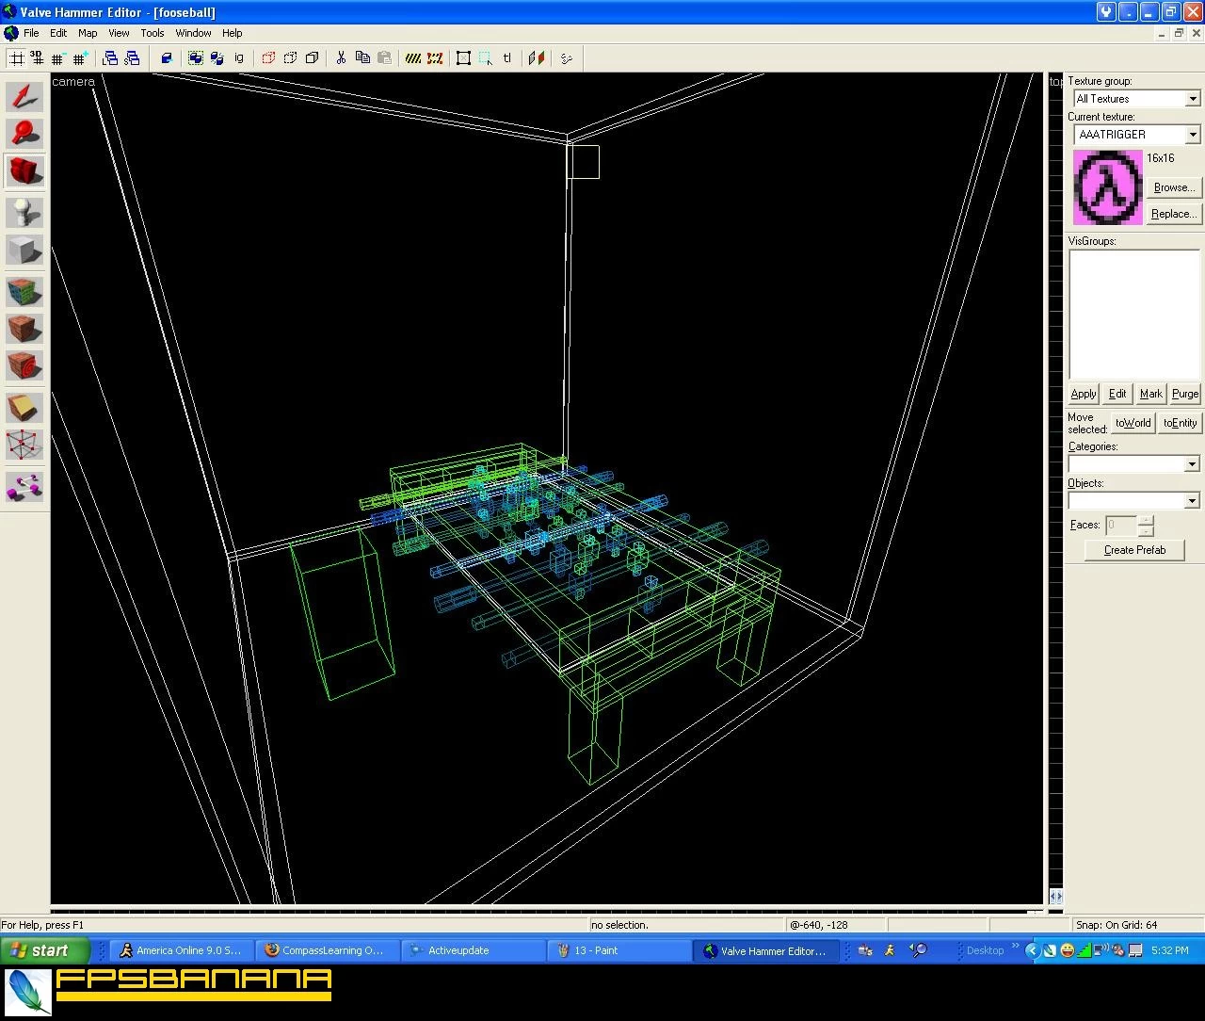Click the Cut scissors toolbar icon
1205x1021 pixels.
coord(341,58)
